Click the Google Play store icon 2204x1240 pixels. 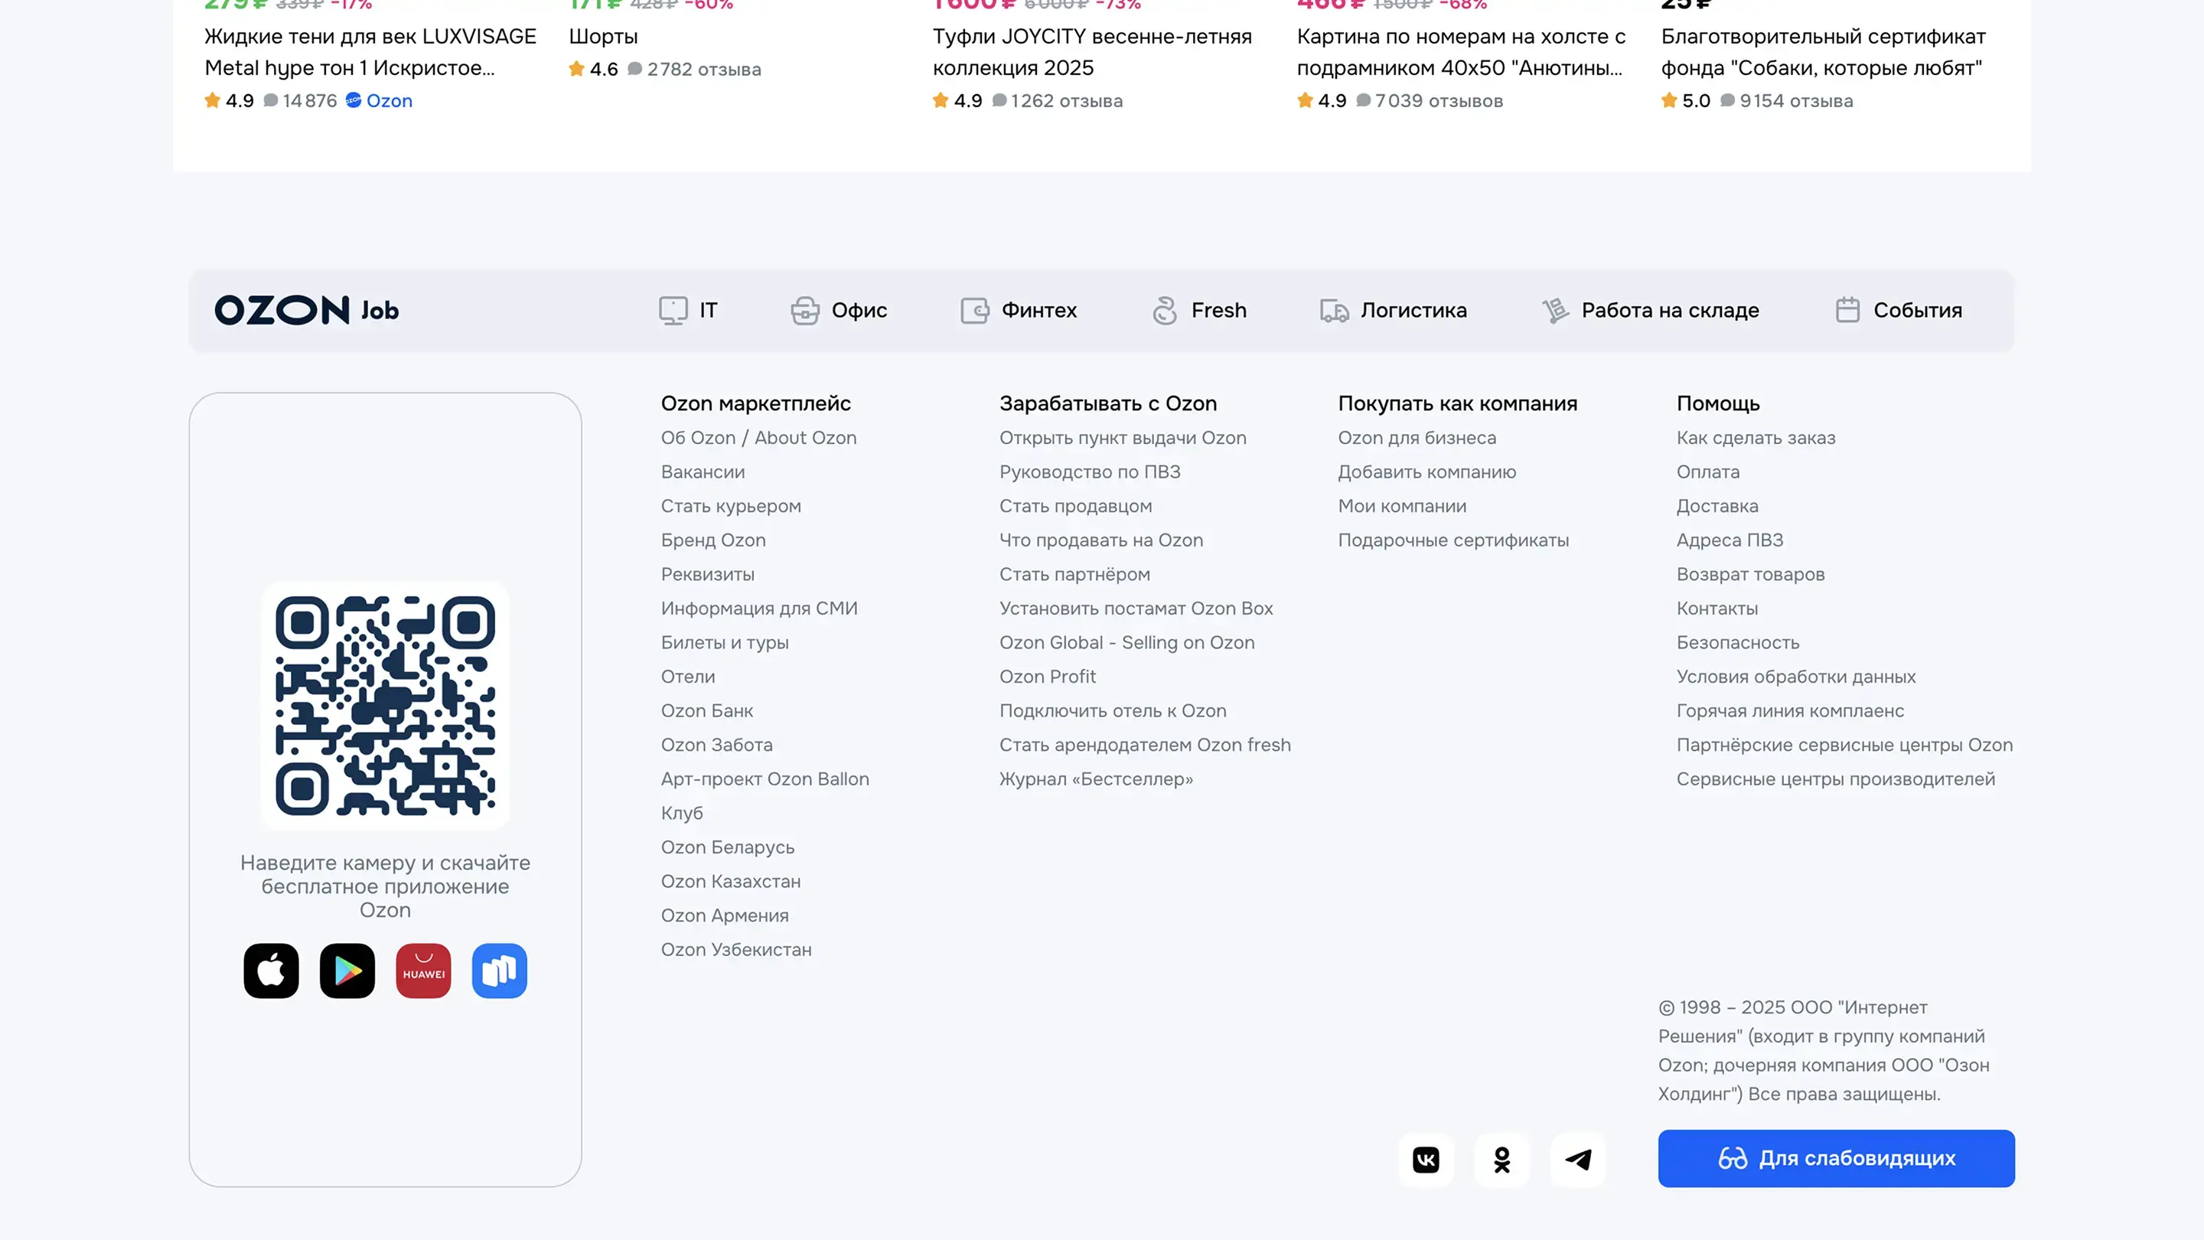pos(347,971)
